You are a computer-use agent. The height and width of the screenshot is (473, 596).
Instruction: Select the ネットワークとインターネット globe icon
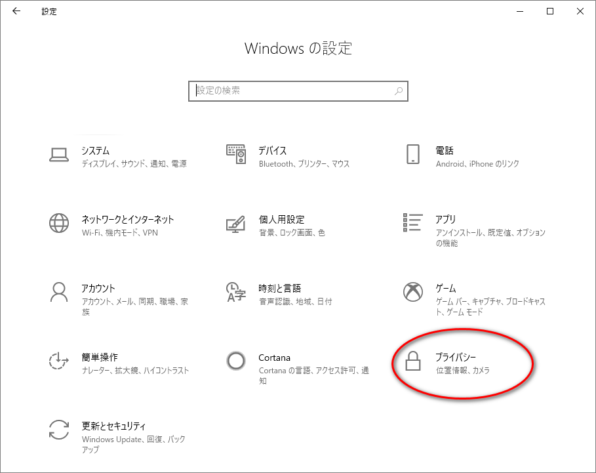[59, 224]
